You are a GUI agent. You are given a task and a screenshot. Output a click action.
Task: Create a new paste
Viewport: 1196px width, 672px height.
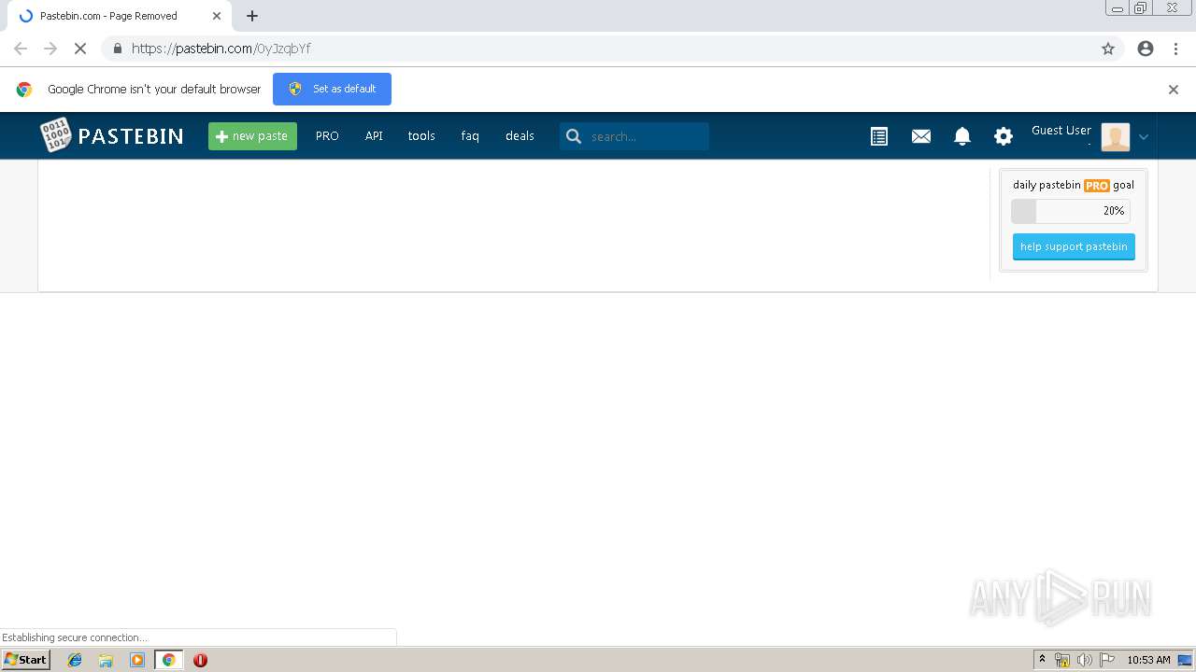tap(252, 136)
